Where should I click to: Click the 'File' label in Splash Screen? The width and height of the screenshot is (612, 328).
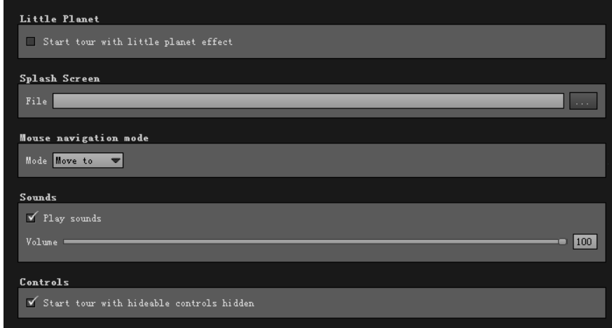[36, 101]
